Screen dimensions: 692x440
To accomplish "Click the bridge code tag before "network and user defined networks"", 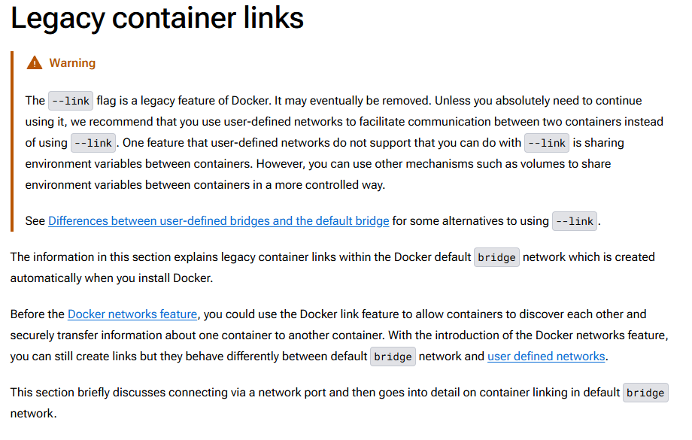I will (393, 357).
